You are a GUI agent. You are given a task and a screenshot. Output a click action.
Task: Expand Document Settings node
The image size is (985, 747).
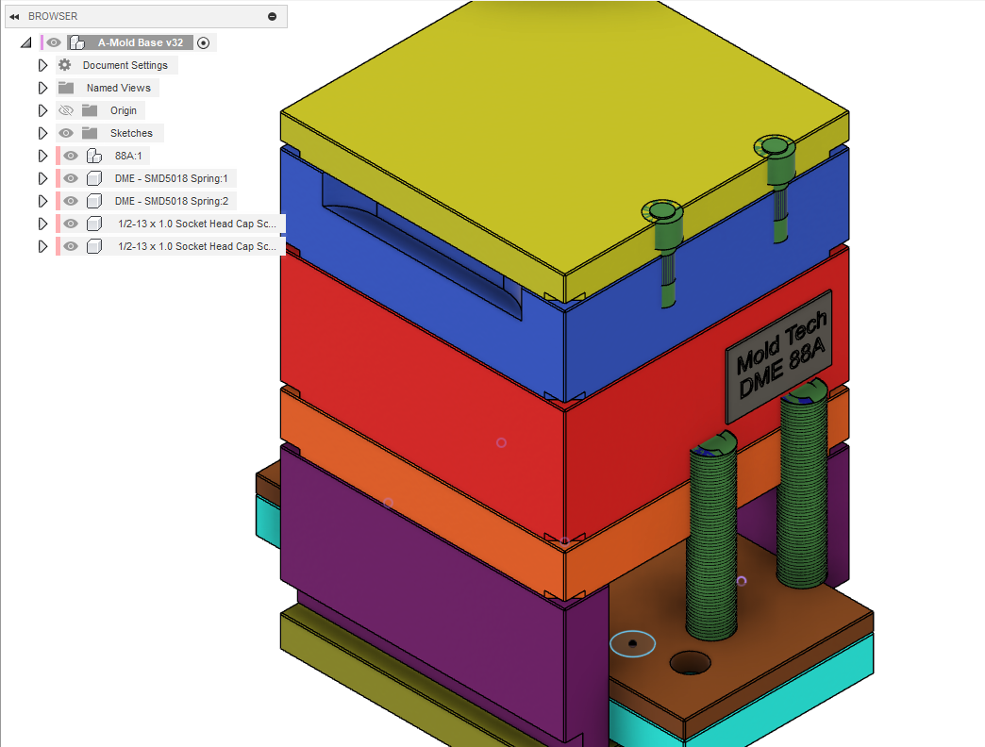point(42,65)
